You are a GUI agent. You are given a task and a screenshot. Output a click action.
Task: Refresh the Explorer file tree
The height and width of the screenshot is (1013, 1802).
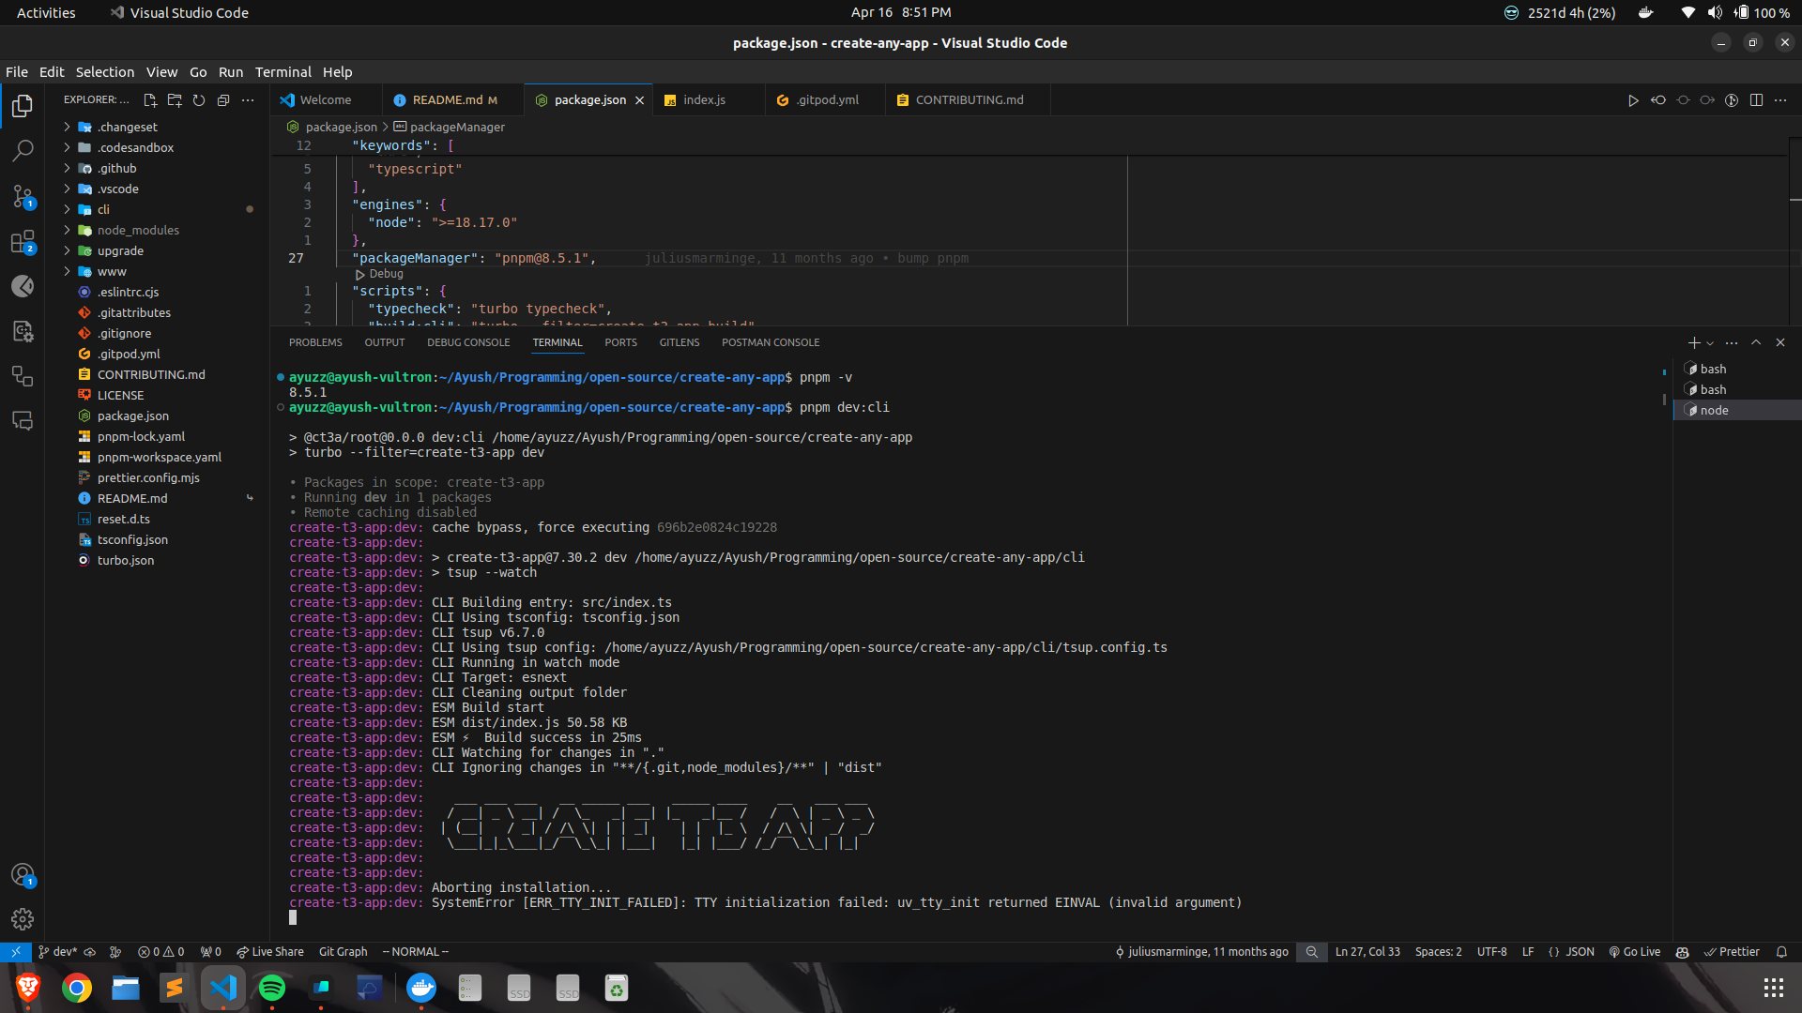(x=199, y=99)
